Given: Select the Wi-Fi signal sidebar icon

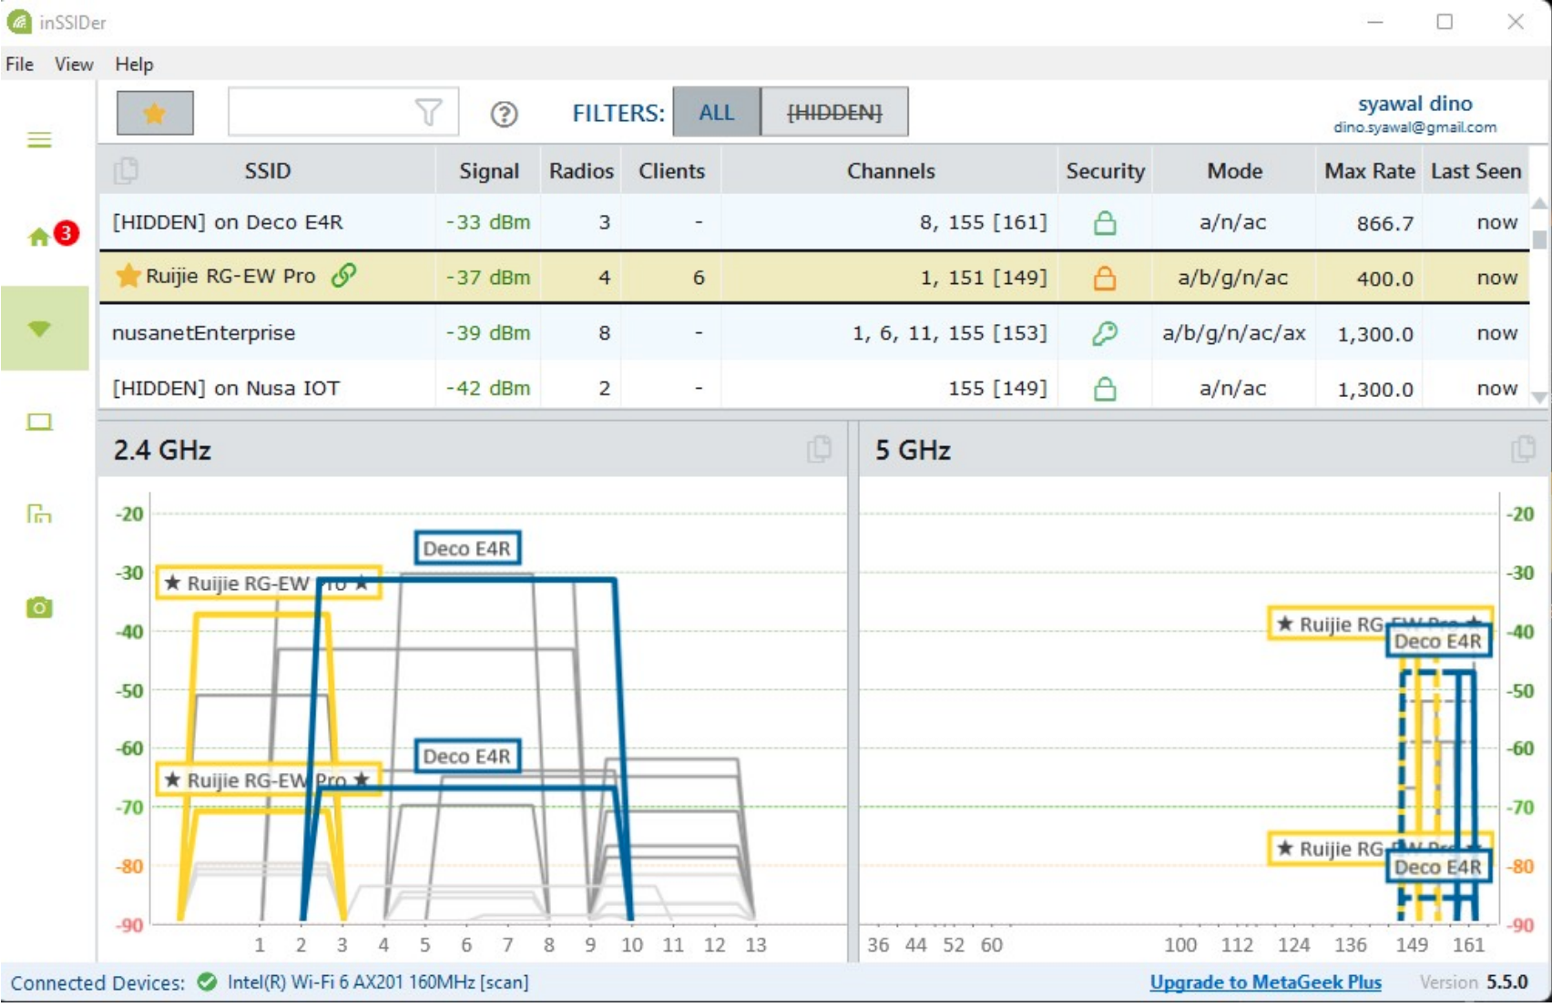Looking at the screenshot, I should click(x=40, y=329).
